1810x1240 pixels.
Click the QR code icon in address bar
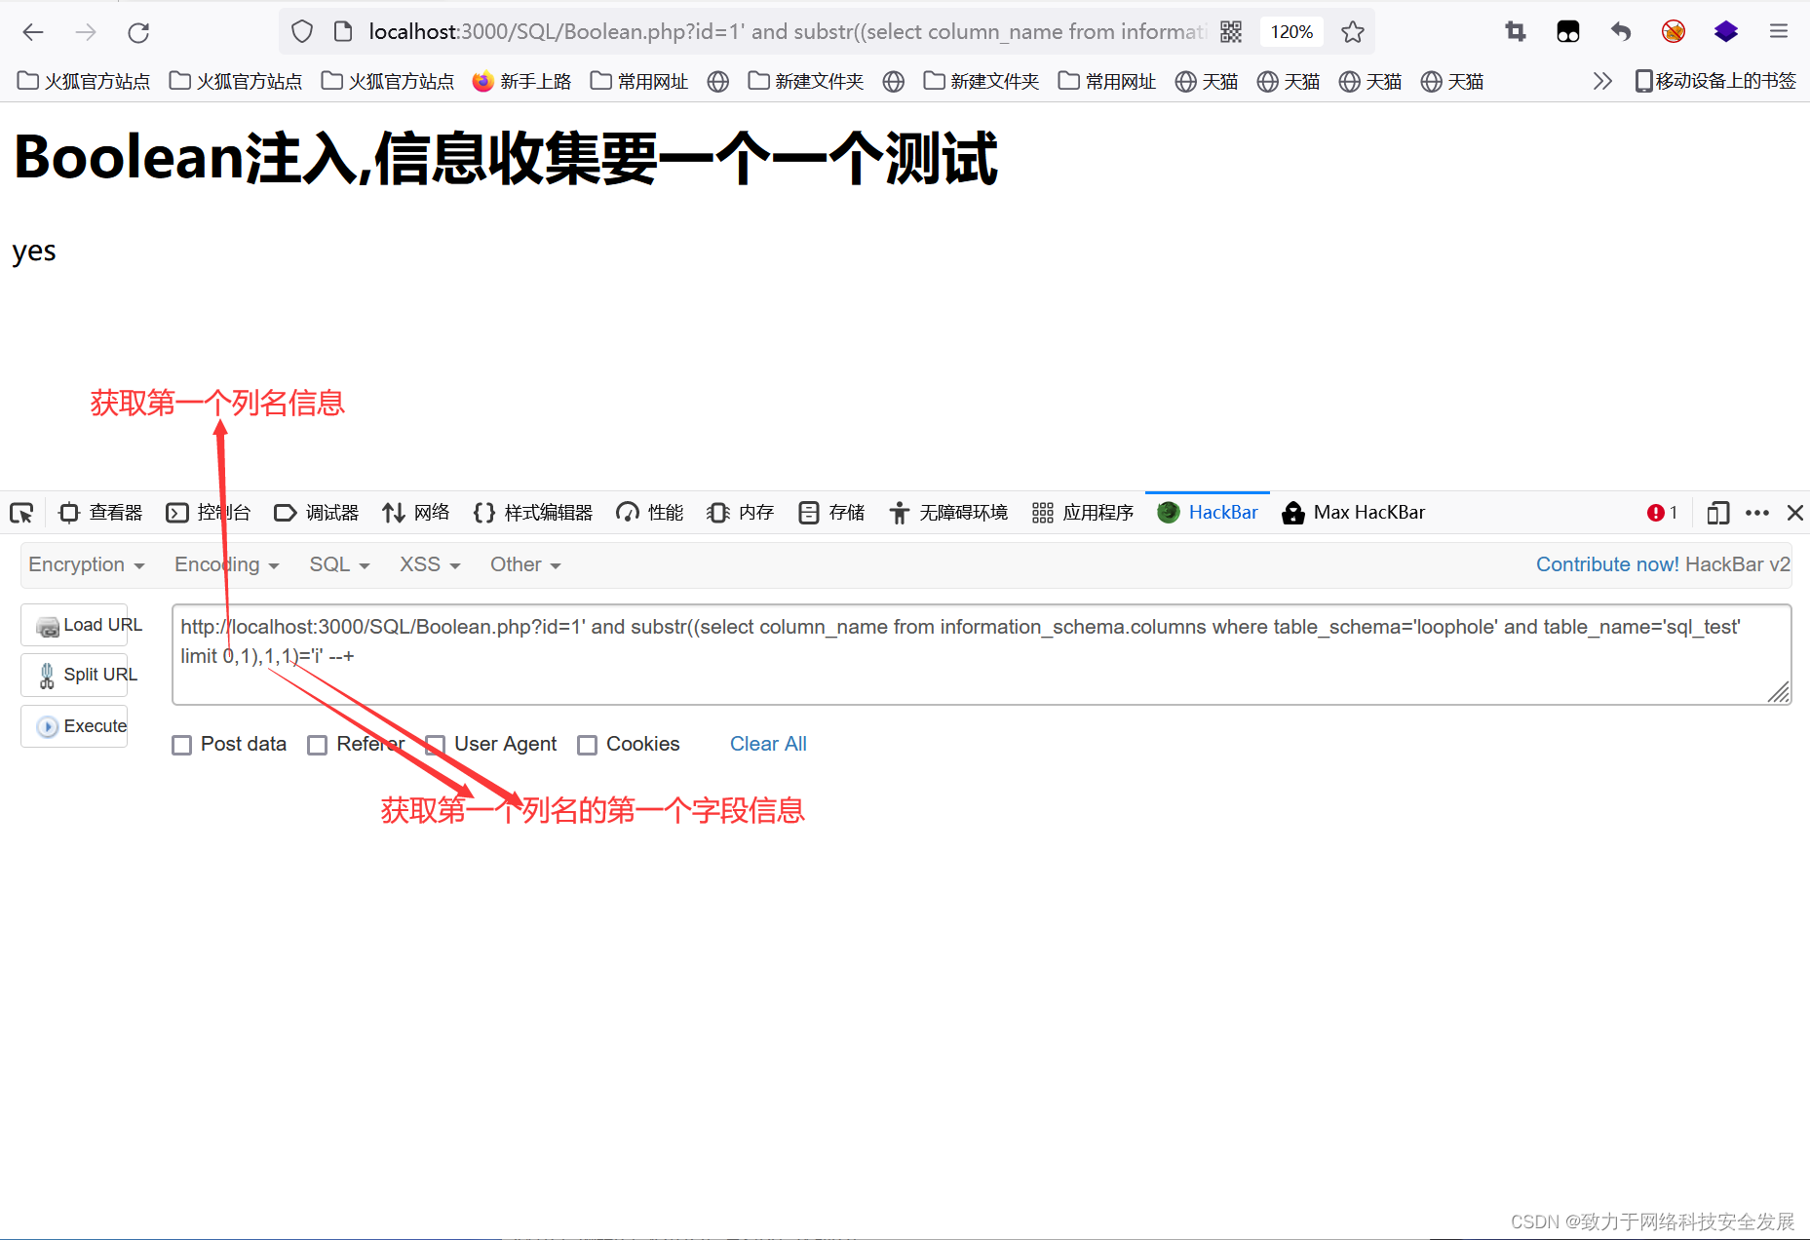point(1230,31)
